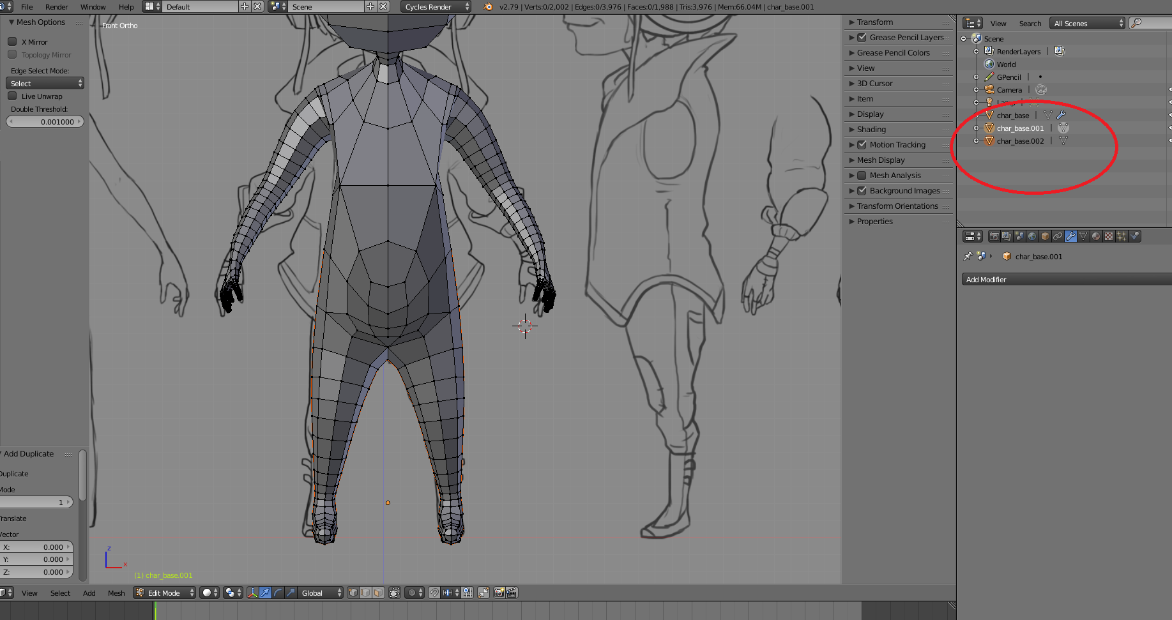Image resolution: width=1172 pixels, height=620 pixels.
Task: Enable the X Mirror checkbox
Action: click(x=12, y=42)
